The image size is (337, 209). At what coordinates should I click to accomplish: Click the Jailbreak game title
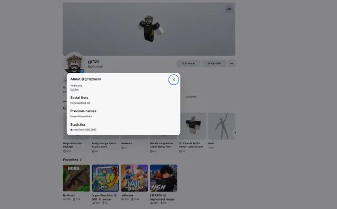click(x=127, y=195)
